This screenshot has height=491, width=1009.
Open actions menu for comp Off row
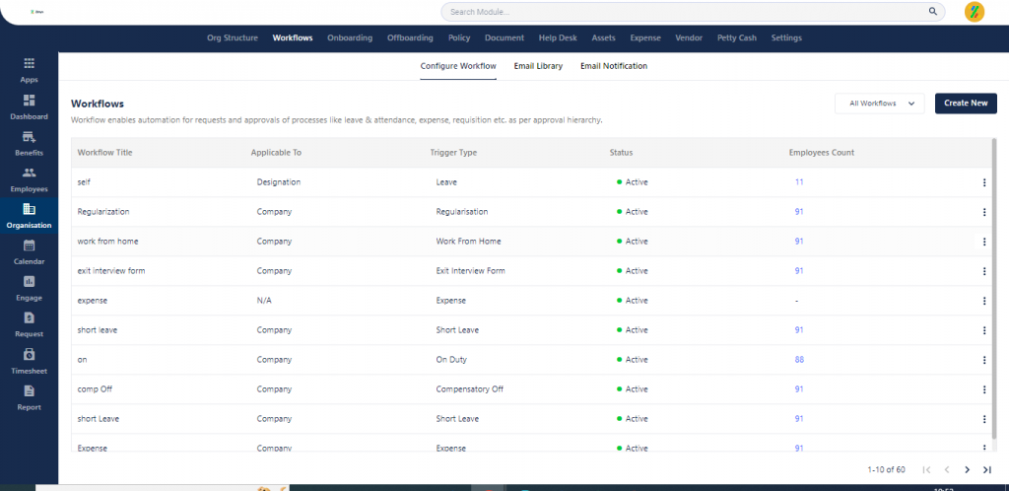click(x=984, y=390)
